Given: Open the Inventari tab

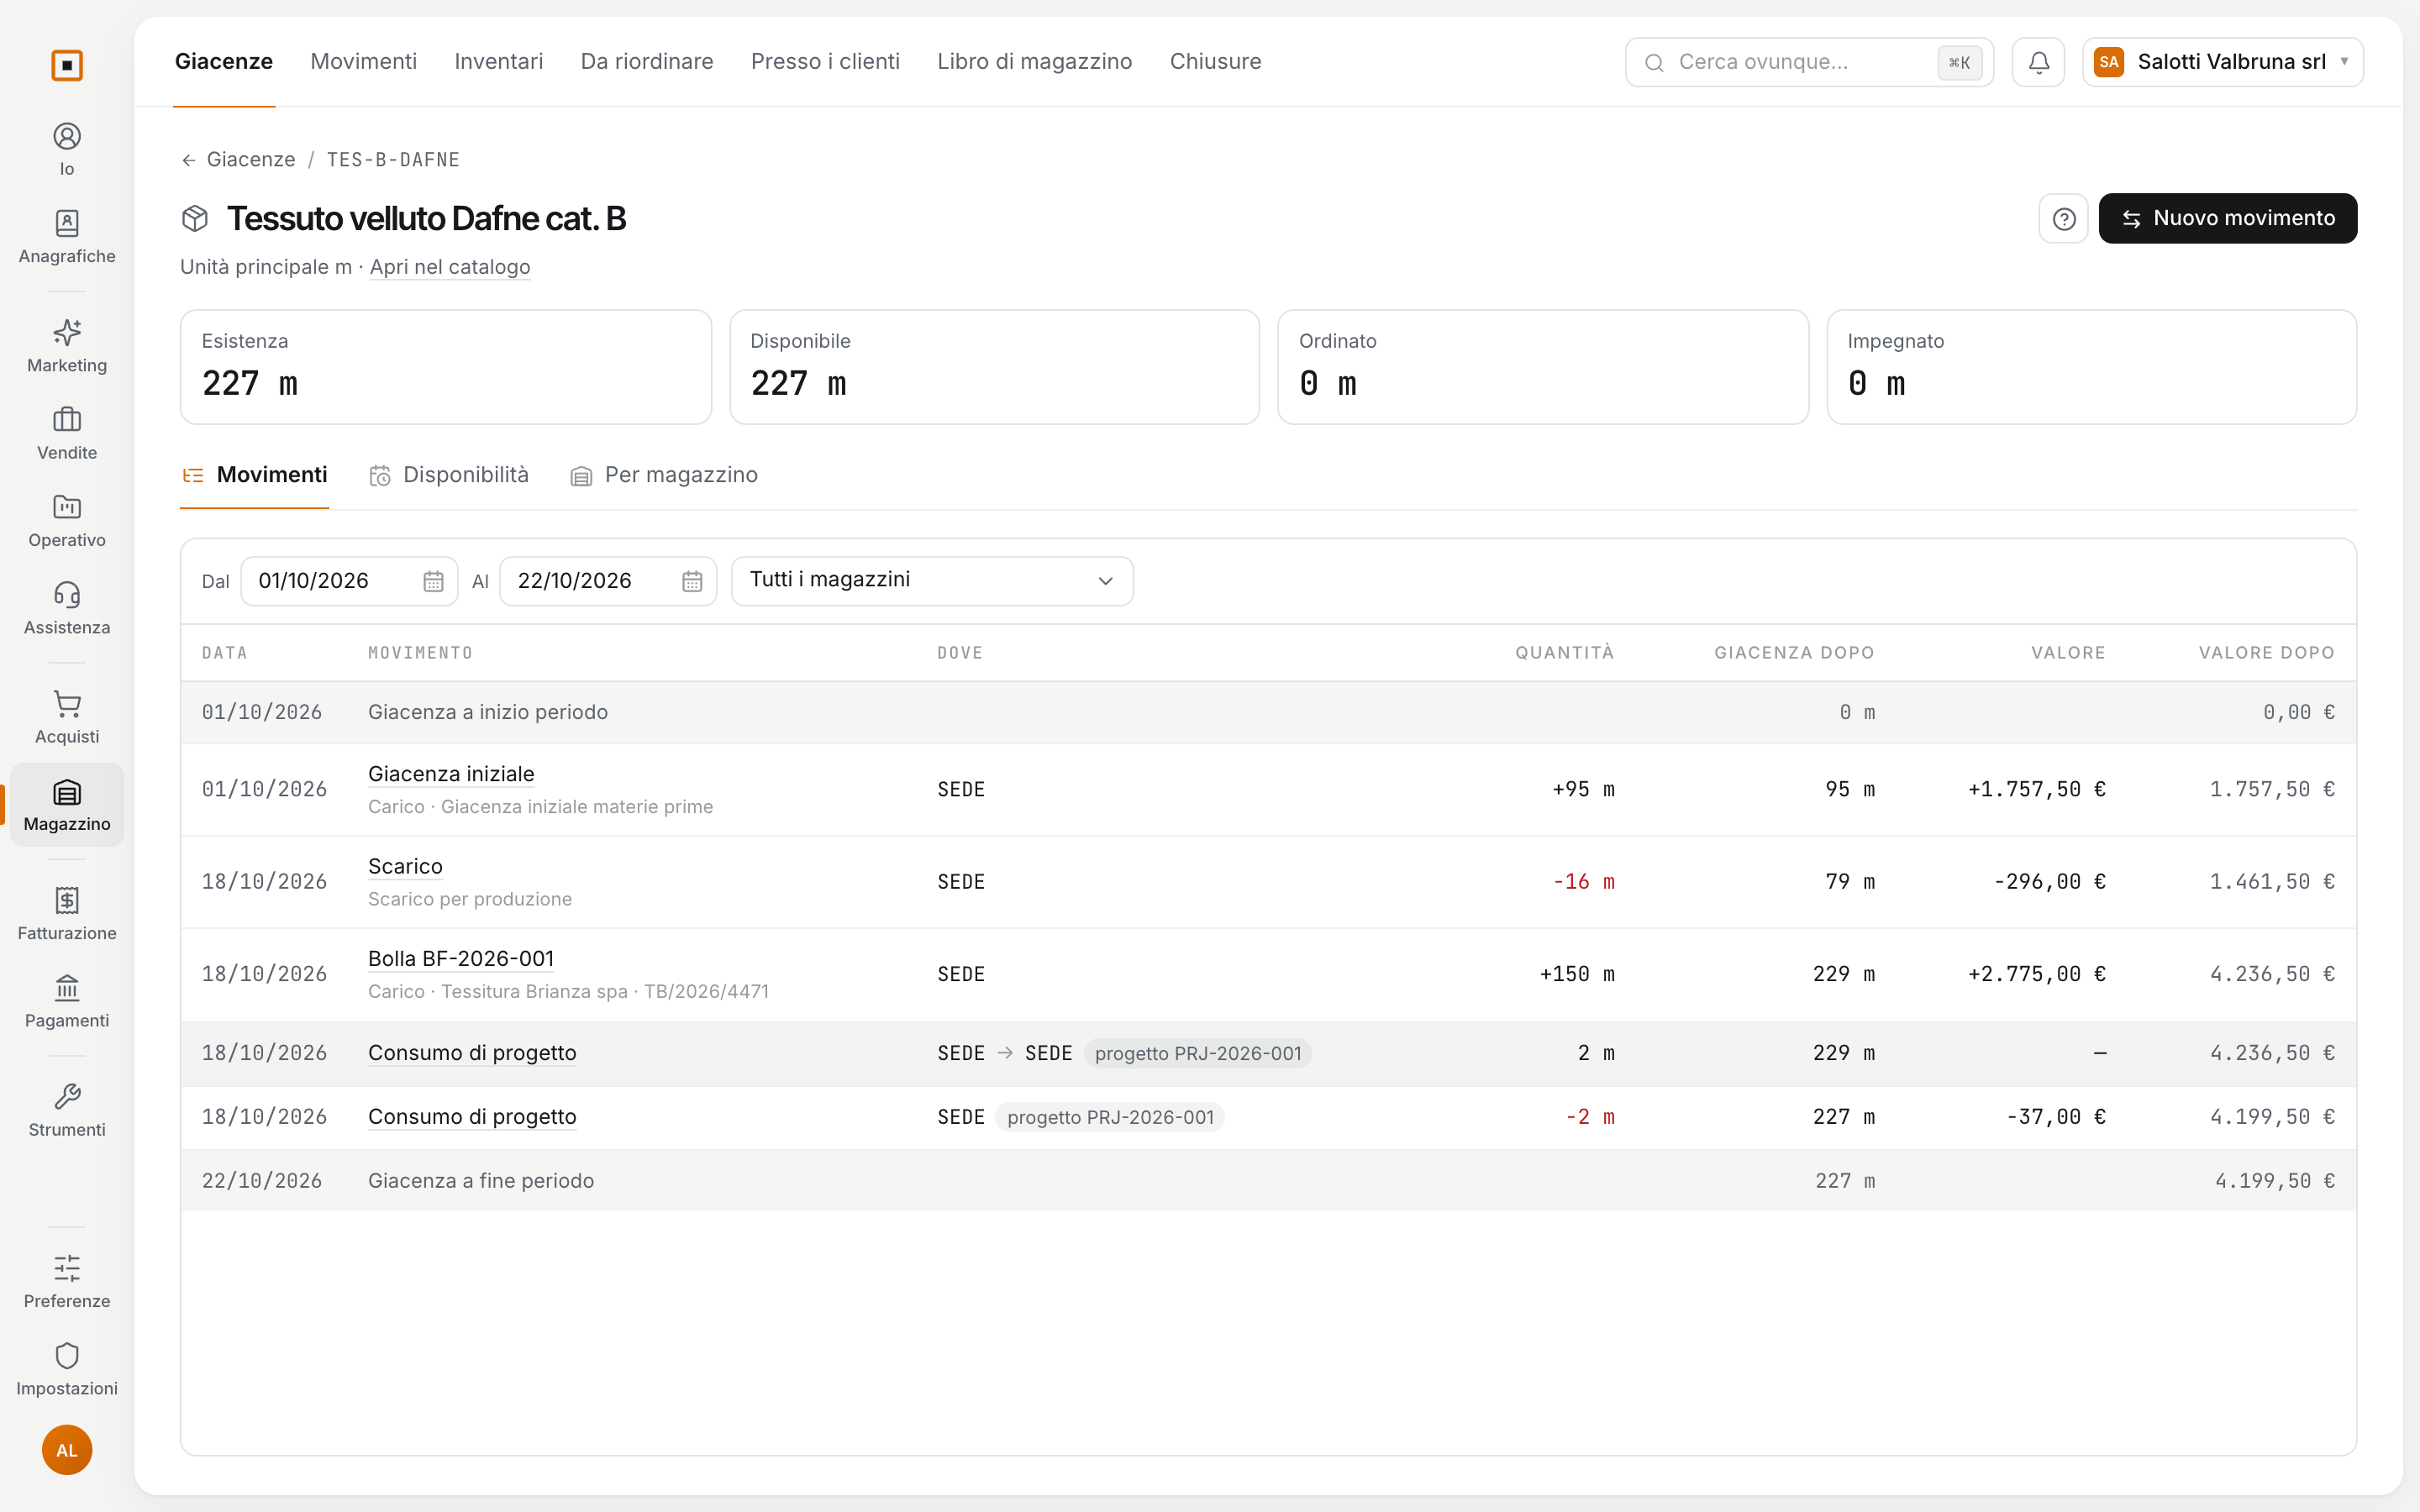Looking at the screenshot, I should click(498, 62).
